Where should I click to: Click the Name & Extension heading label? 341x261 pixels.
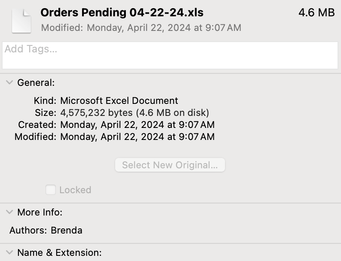(59, 252)
